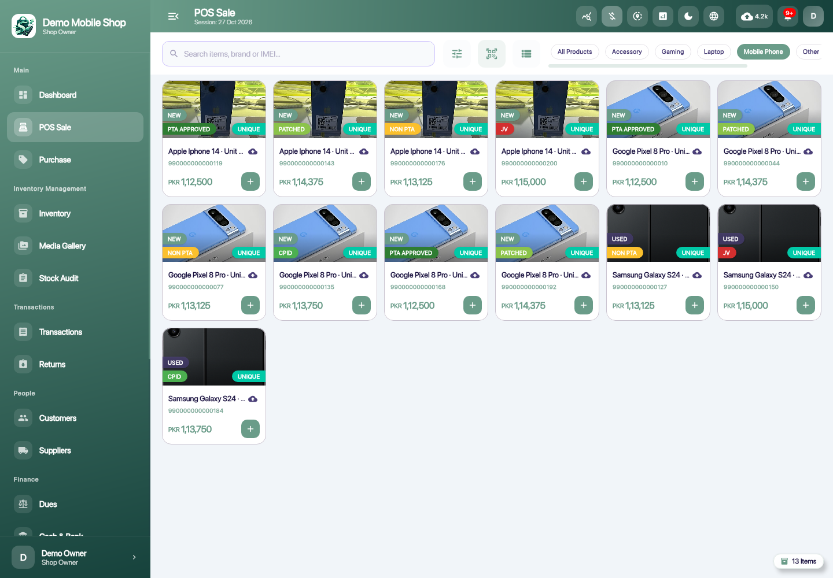Select the Gaming category tab
This screenshot has width=833, height=578.
[673, 52]
